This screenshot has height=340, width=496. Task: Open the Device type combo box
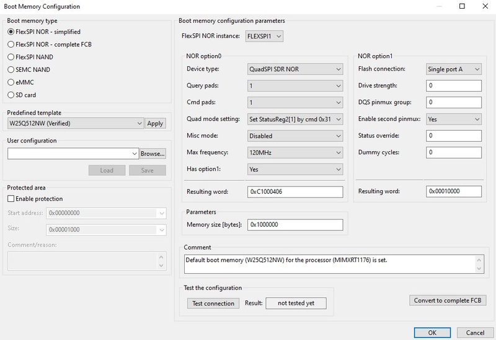[x=294, y=69]
